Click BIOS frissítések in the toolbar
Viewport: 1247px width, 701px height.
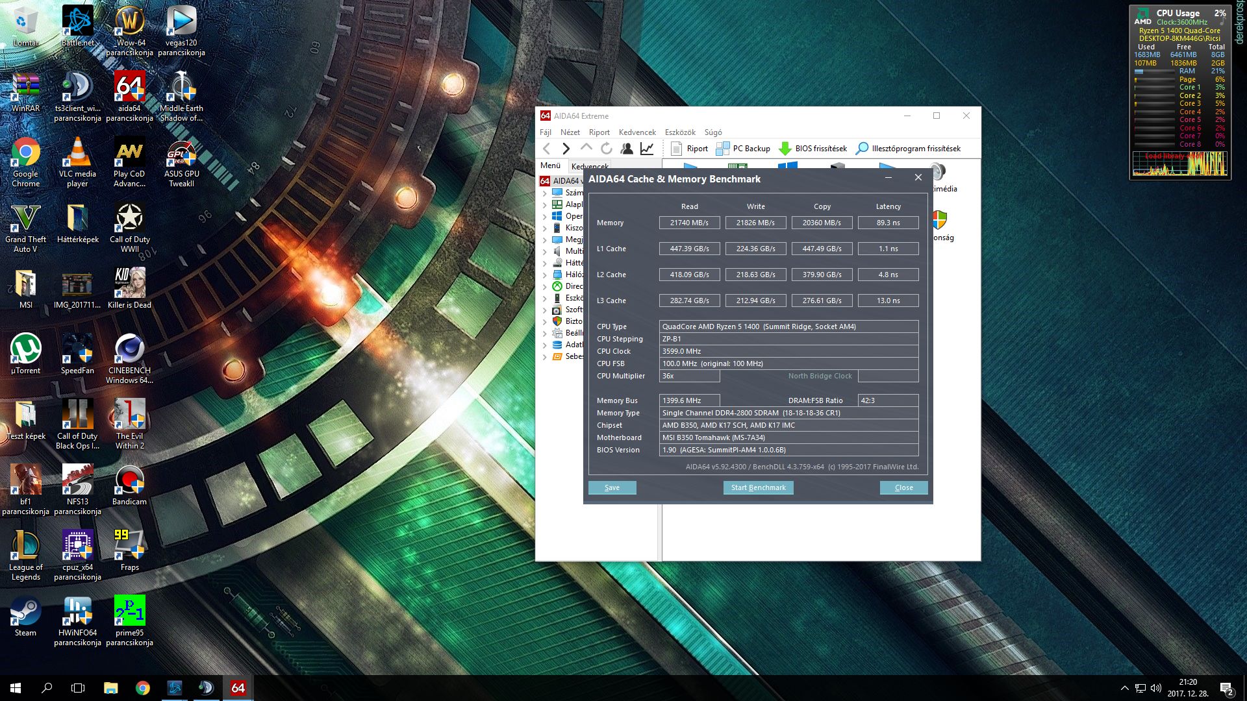point(812,149)
